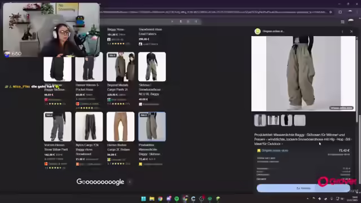Click the magnifier search icon in search bar

pos(196,21)
